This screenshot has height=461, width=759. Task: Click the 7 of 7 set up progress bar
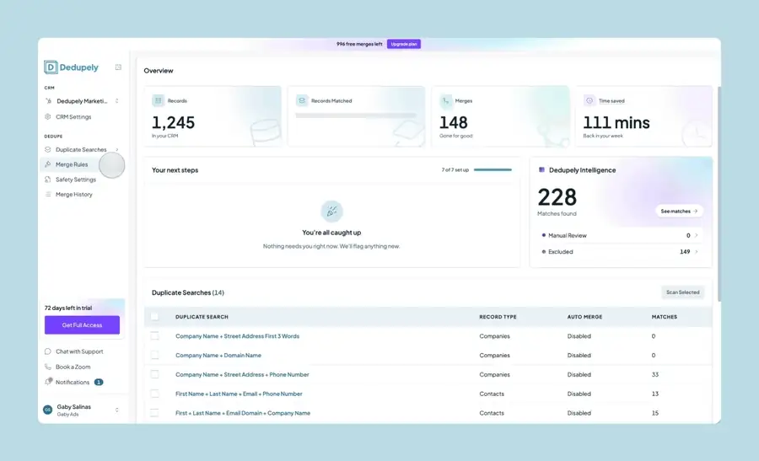[x=493, y=169]
